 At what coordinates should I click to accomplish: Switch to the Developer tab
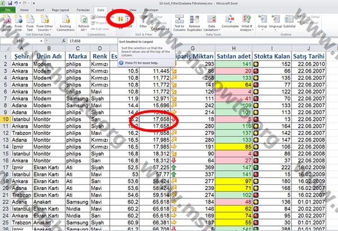(x=151, y=10)
